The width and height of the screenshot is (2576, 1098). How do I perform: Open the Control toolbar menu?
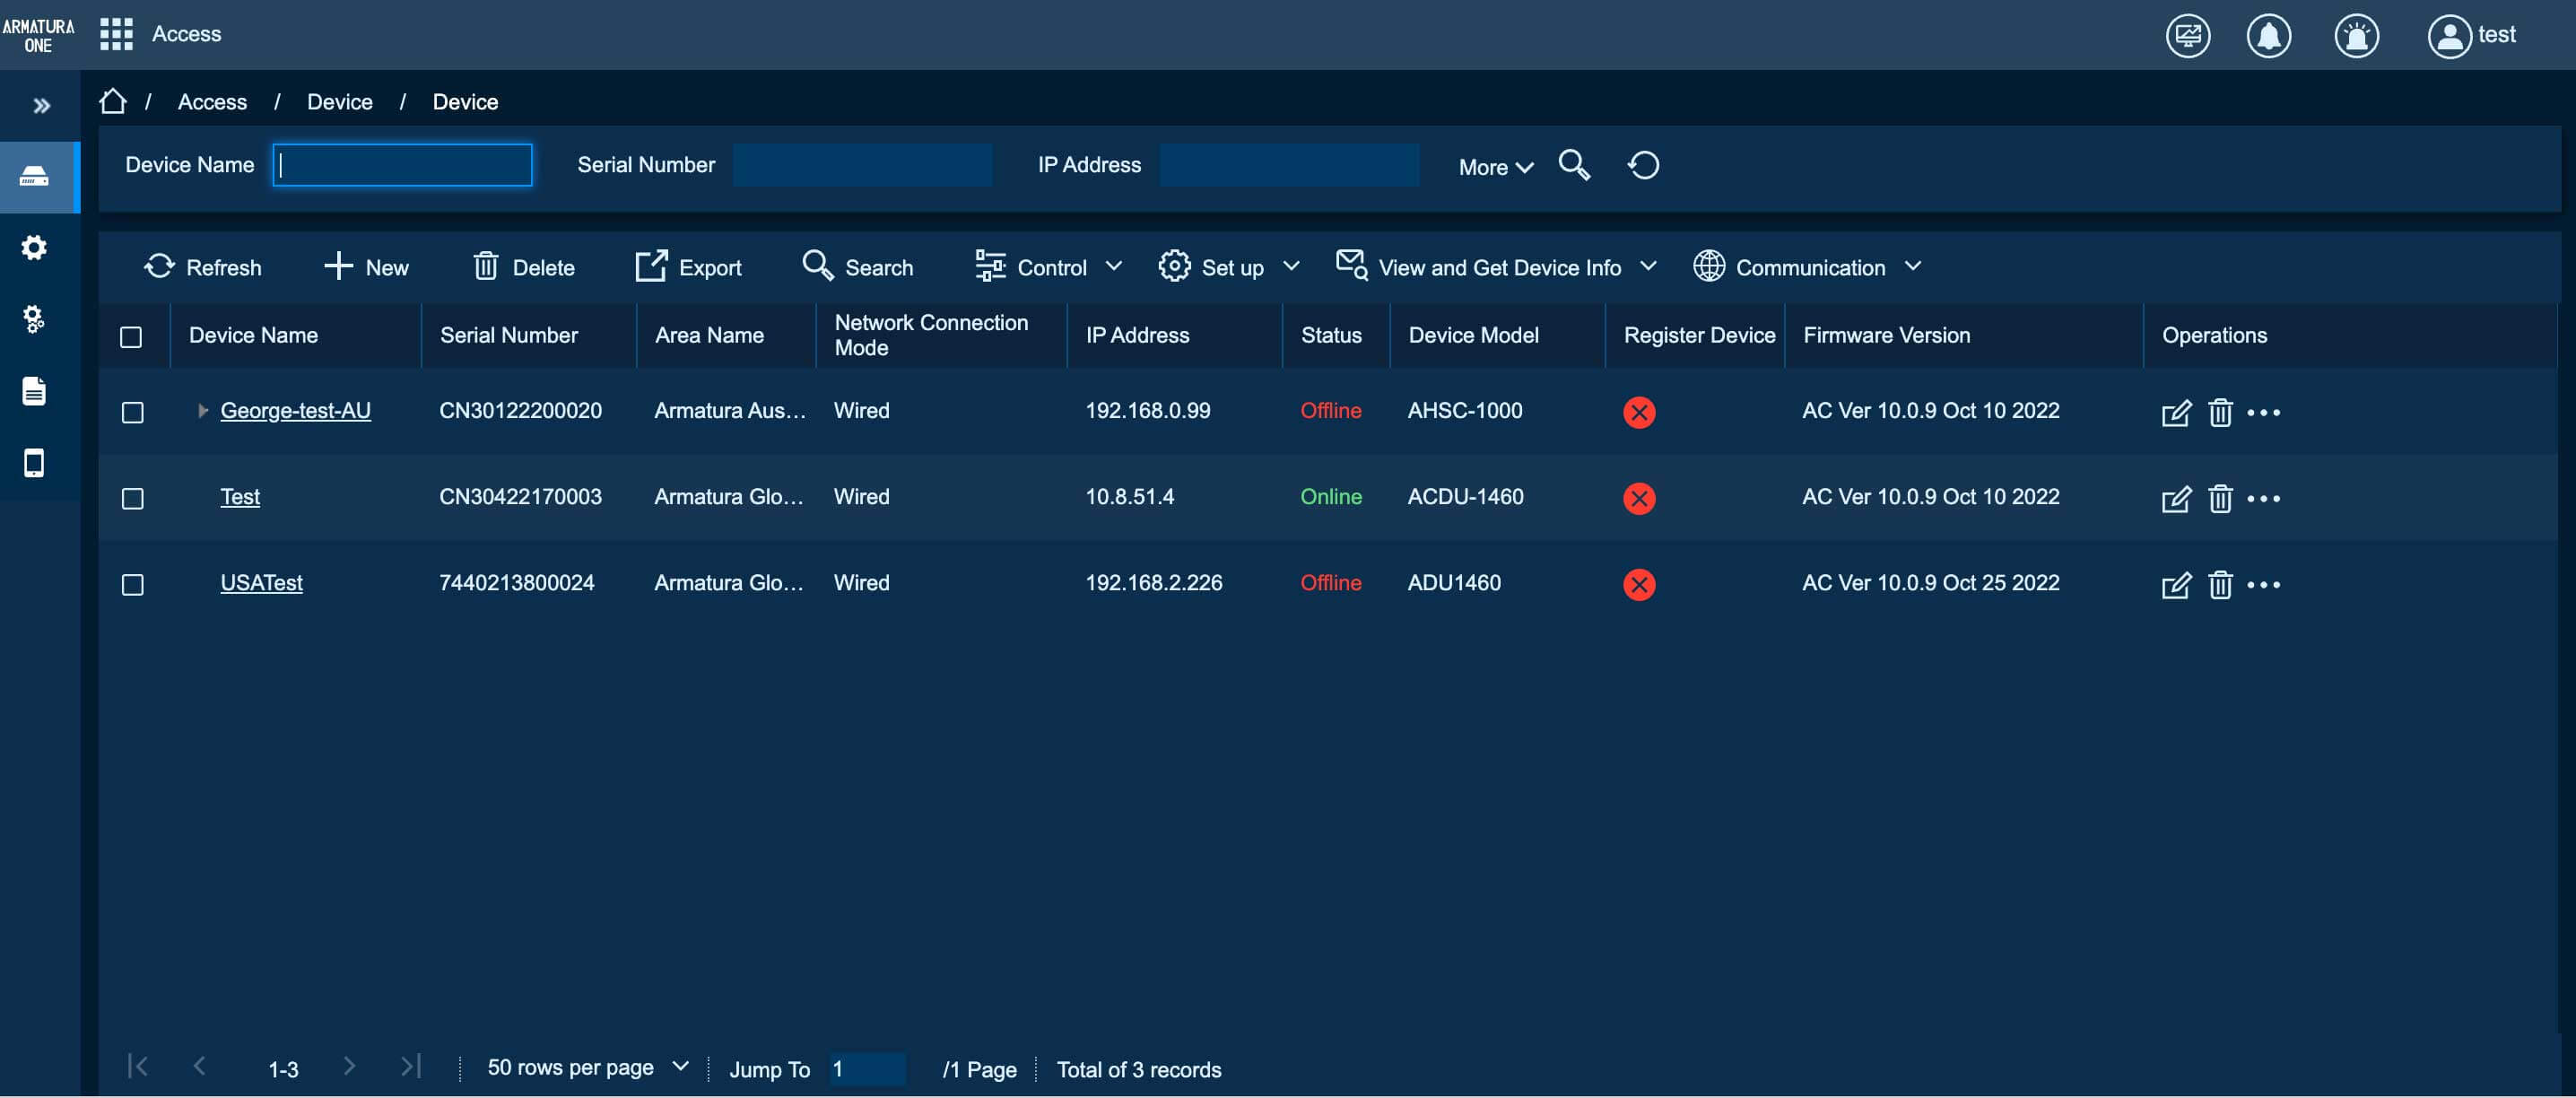(1048, 267)
